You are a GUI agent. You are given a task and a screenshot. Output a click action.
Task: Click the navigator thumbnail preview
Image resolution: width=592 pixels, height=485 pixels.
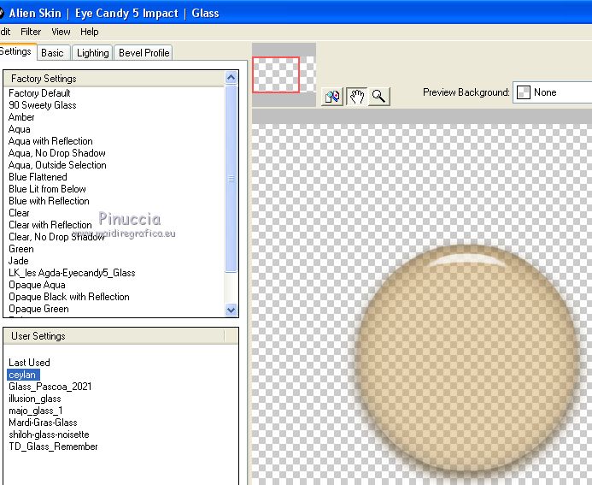[284, 74]
